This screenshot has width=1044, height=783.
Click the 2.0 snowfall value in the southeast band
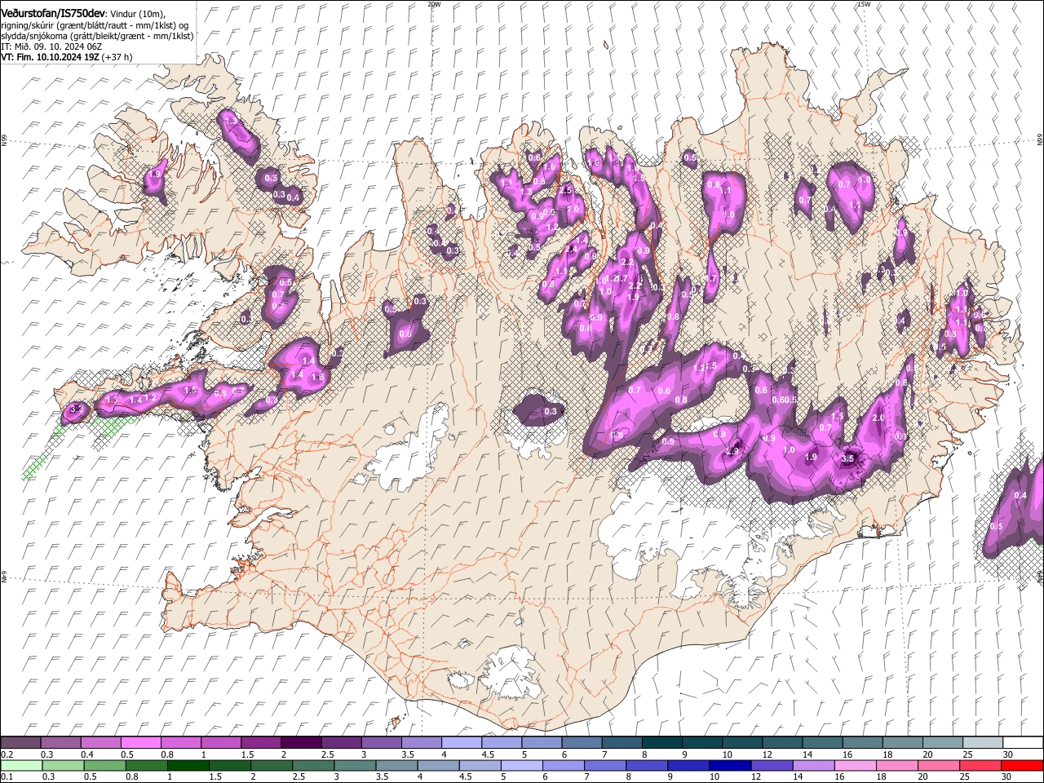tap(878, 418)
